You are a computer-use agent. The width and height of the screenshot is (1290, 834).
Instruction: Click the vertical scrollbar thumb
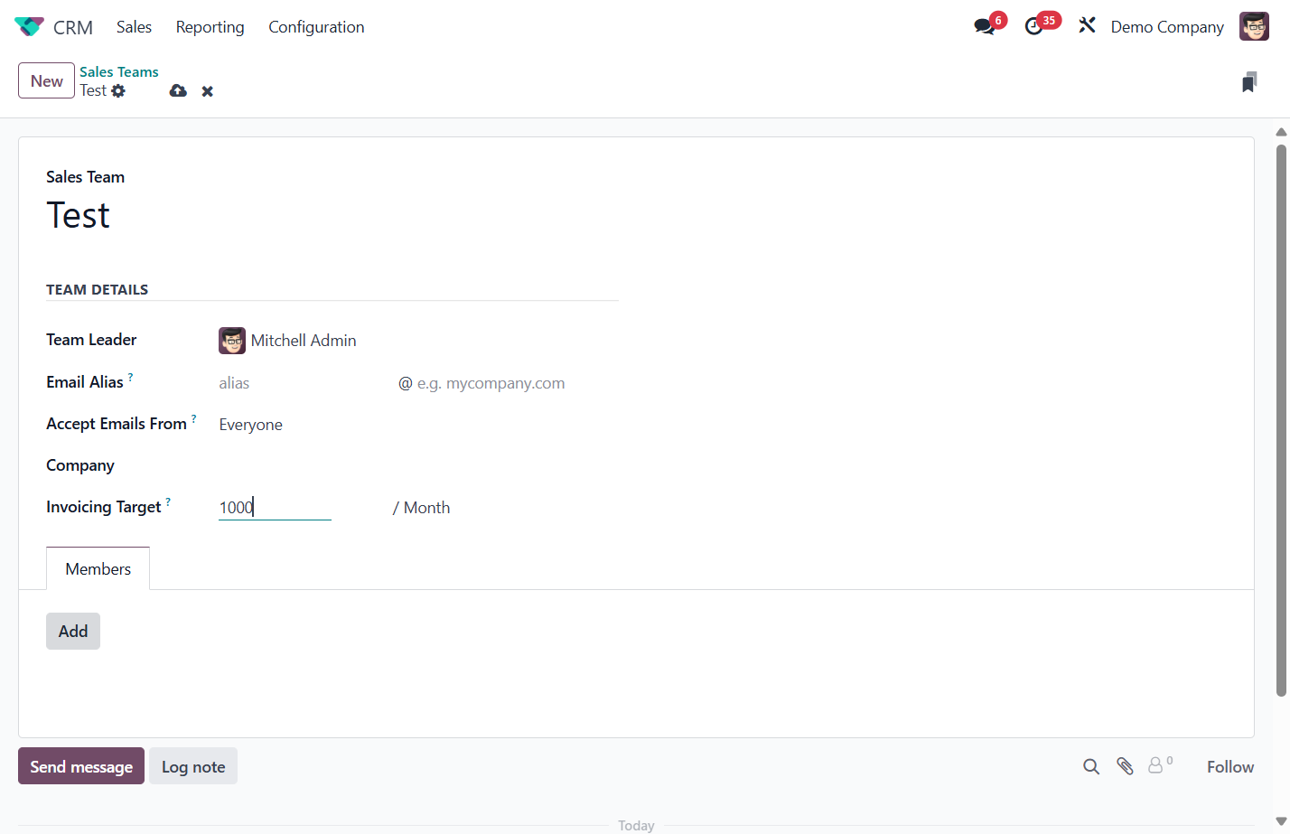(1281, 420)
